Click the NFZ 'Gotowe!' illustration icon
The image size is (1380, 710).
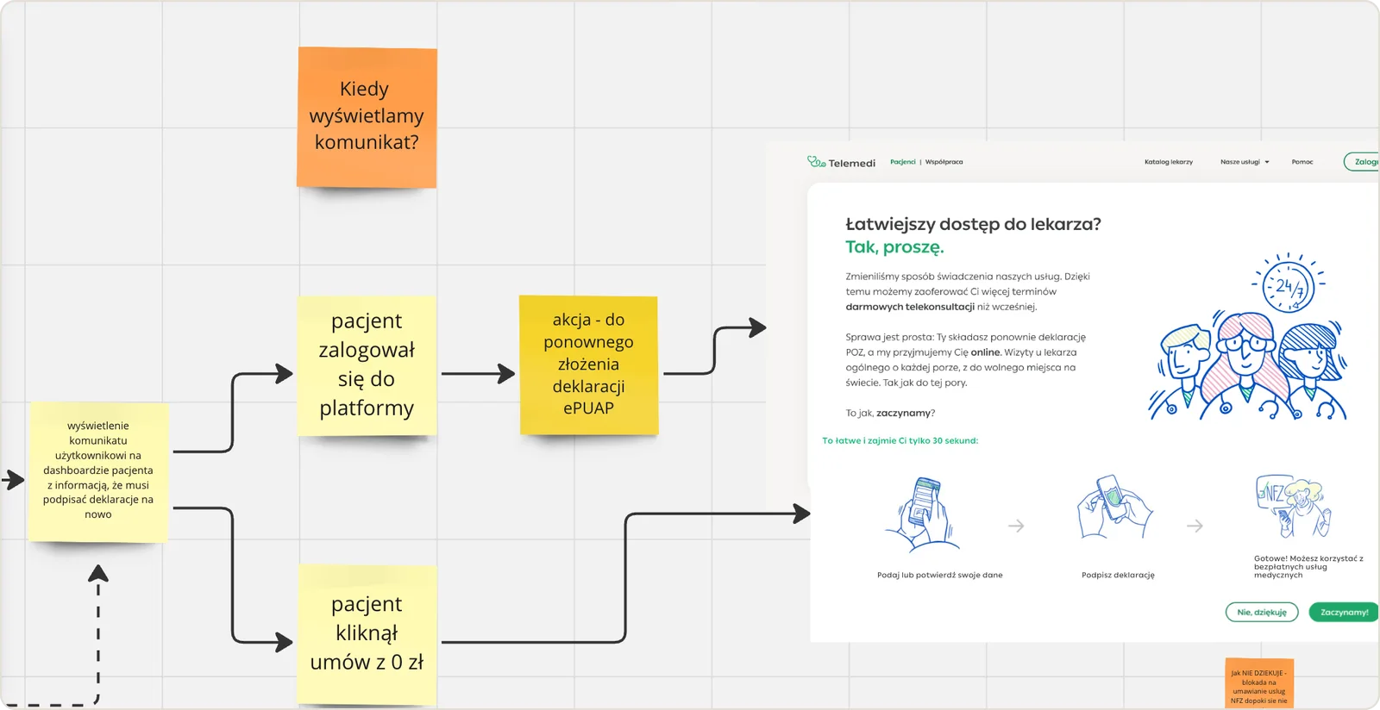[1294, 507]
